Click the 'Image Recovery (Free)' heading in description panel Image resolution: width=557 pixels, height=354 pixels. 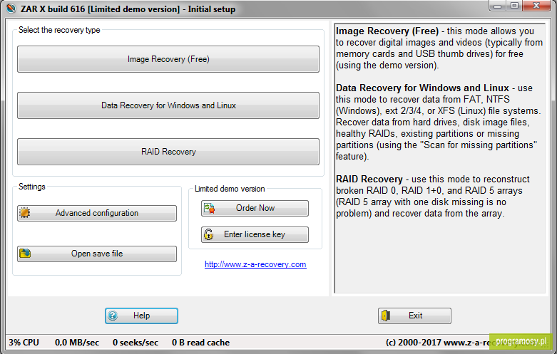click(387, 31)
